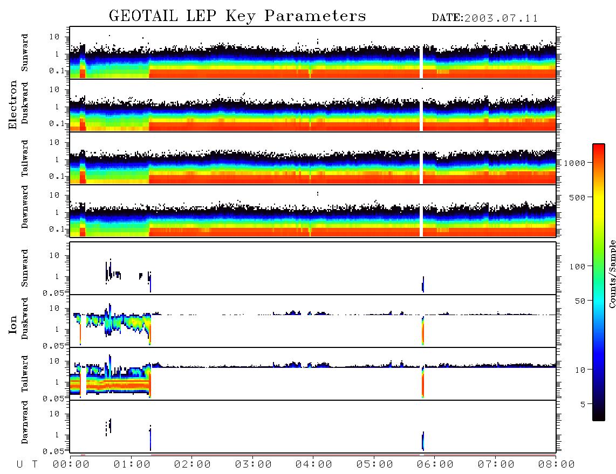Viewport: 616px width, 474px height.
Task: Select the 02:00 time tick label
Action: pos(192,465)
